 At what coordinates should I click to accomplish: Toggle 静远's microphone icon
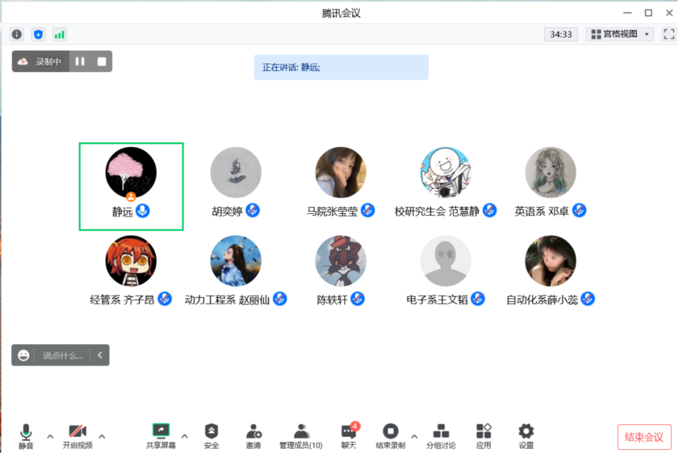143,211
